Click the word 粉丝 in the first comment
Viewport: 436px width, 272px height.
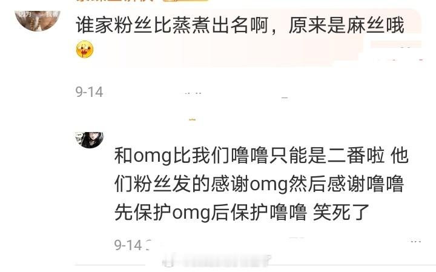tap(134, 25)
